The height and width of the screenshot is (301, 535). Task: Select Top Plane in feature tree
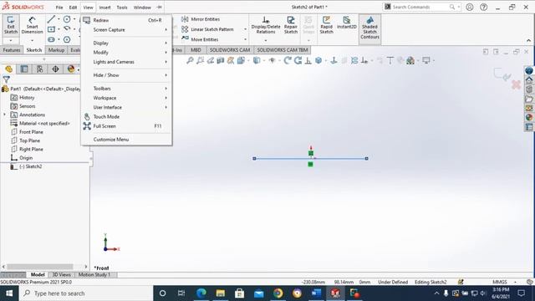click(30, 140)
